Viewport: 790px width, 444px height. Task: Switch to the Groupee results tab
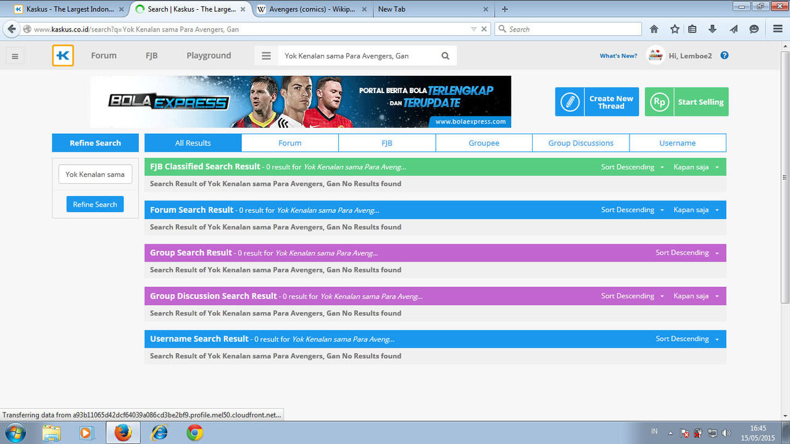(484, 143)
